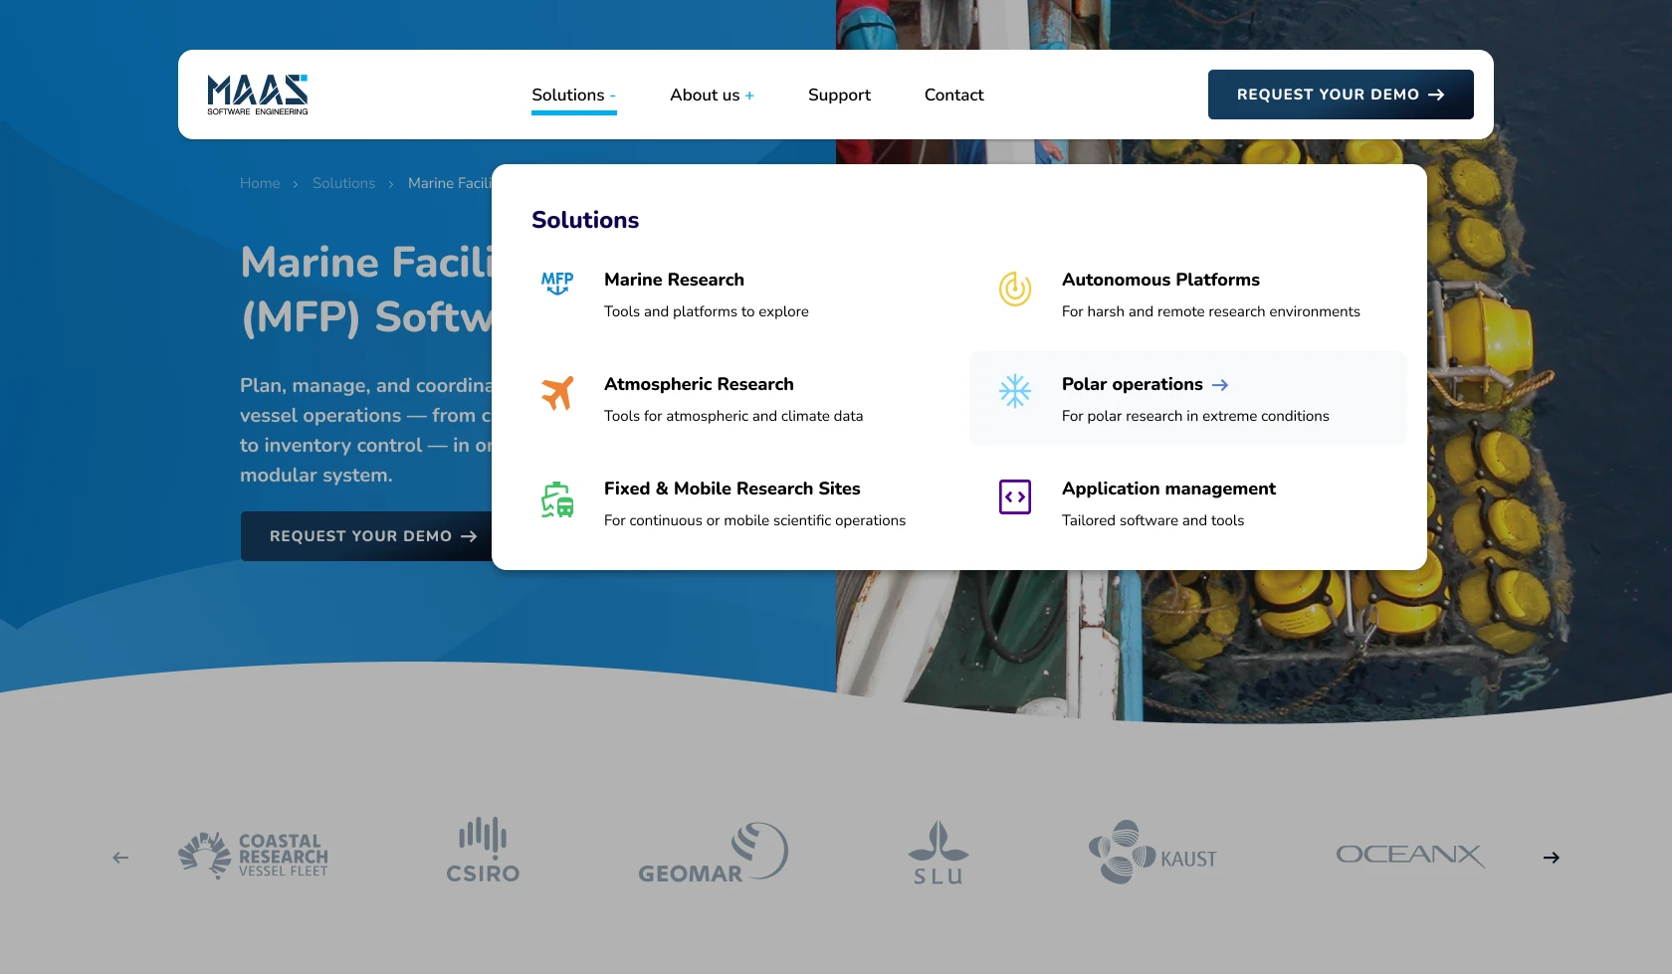Click the right arrow of the partner carousel

(1551, 858)
